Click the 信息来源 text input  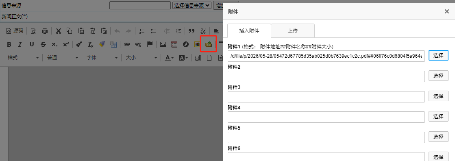(140, 5)
